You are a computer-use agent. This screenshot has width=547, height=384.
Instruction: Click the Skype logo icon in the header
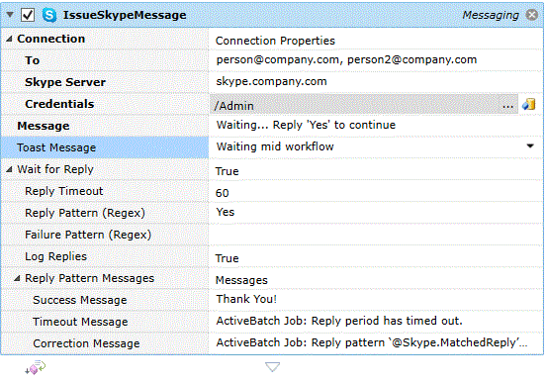click(49, 15)
